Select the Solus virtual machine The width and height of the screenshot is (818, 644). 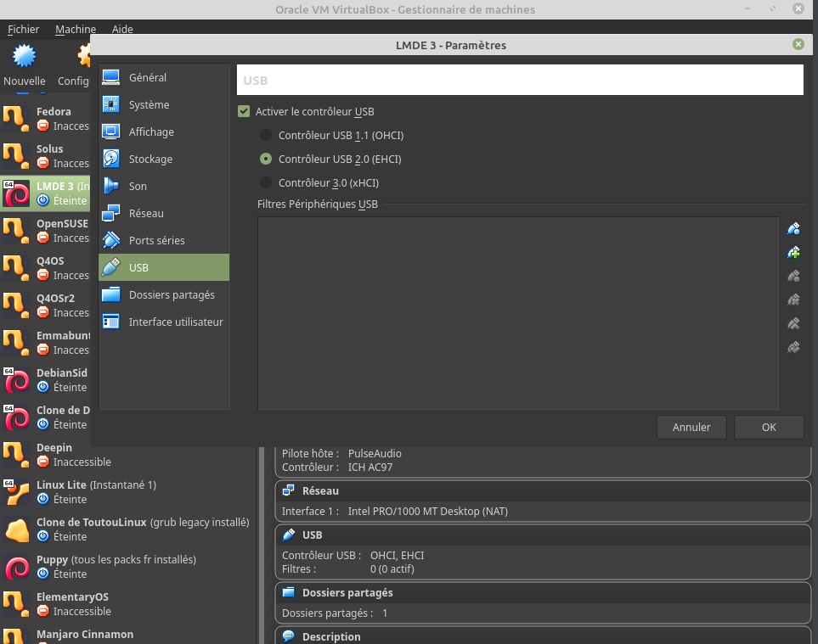tap(45, 156)
